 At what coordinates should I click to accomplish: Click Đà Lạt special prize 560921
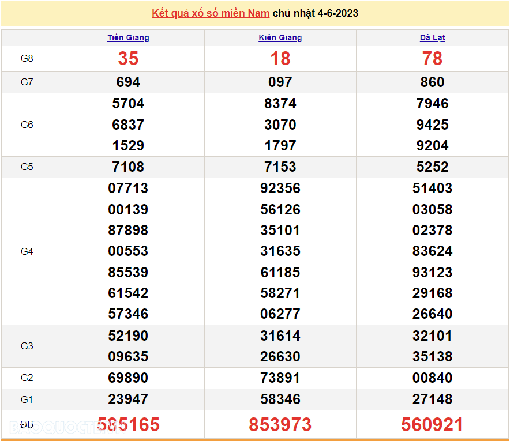[432, 425]
